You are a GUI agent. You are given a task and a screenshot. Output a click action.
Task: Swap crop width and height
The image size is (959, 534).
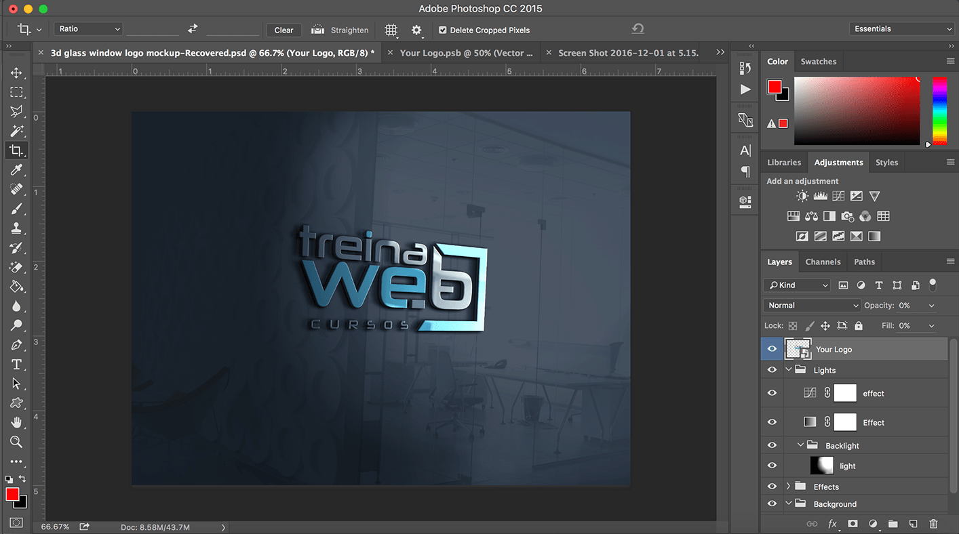coord(193,28)
